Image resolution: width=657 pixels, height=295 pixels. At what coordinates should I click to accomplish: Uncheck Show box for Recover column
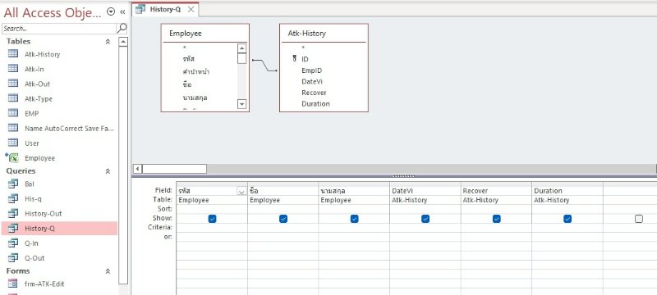tap(497, 219)
